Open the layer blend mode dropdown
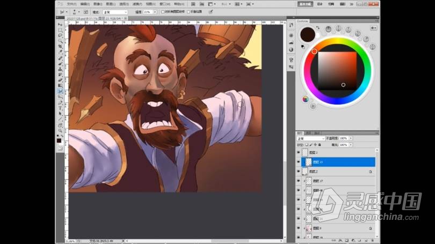The height and width of the screenshot is (244, 435). [x=311, y=138]
